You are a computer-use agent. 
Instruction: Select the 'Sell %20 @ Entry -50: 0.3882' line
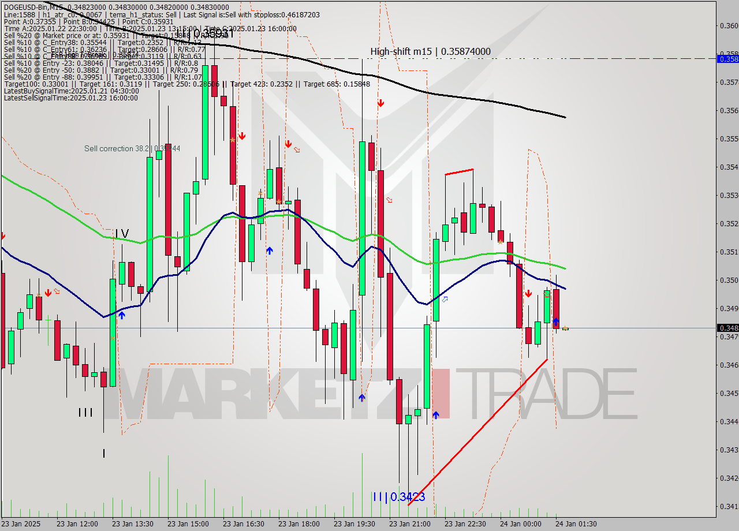point(101,70)
